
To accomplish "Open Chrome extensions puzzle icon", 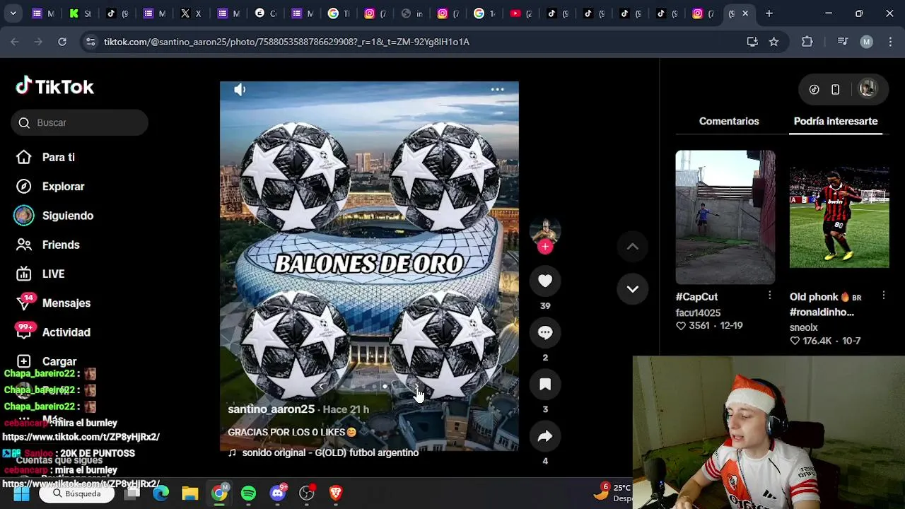I will 807,42.
